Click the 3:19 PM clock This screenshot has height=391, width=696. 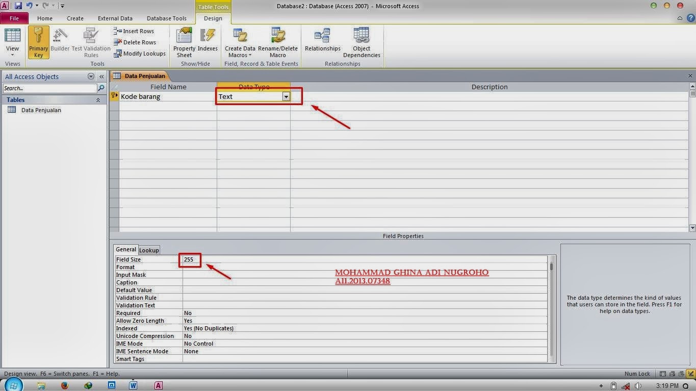click(667, 386)
